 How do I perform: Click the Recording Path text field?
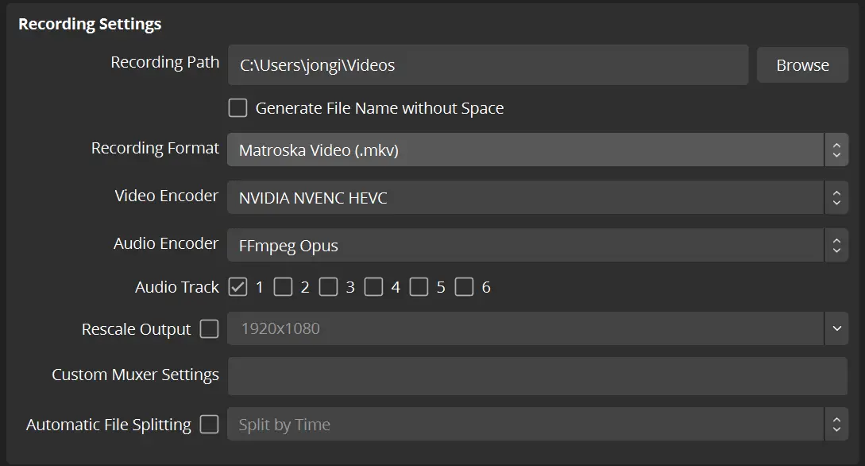coord(488,65)
